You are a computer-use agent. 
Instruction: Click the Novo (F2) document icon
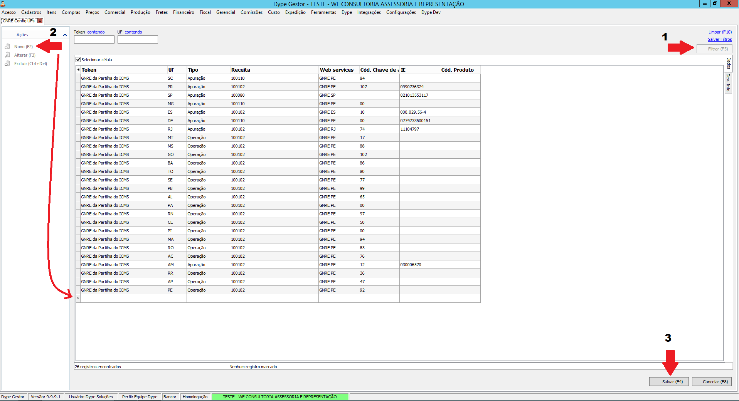(x=7, y=47)
